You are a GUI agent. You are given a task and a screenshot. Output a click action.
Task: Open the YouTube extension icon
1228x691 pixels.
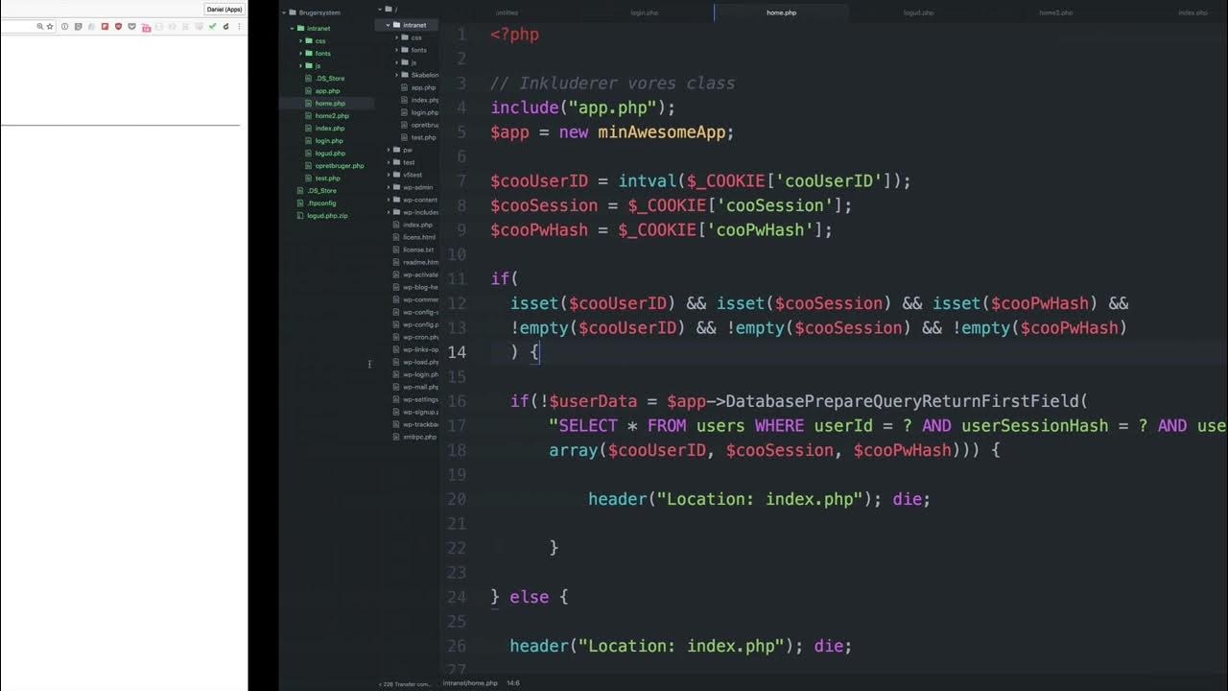146,27
